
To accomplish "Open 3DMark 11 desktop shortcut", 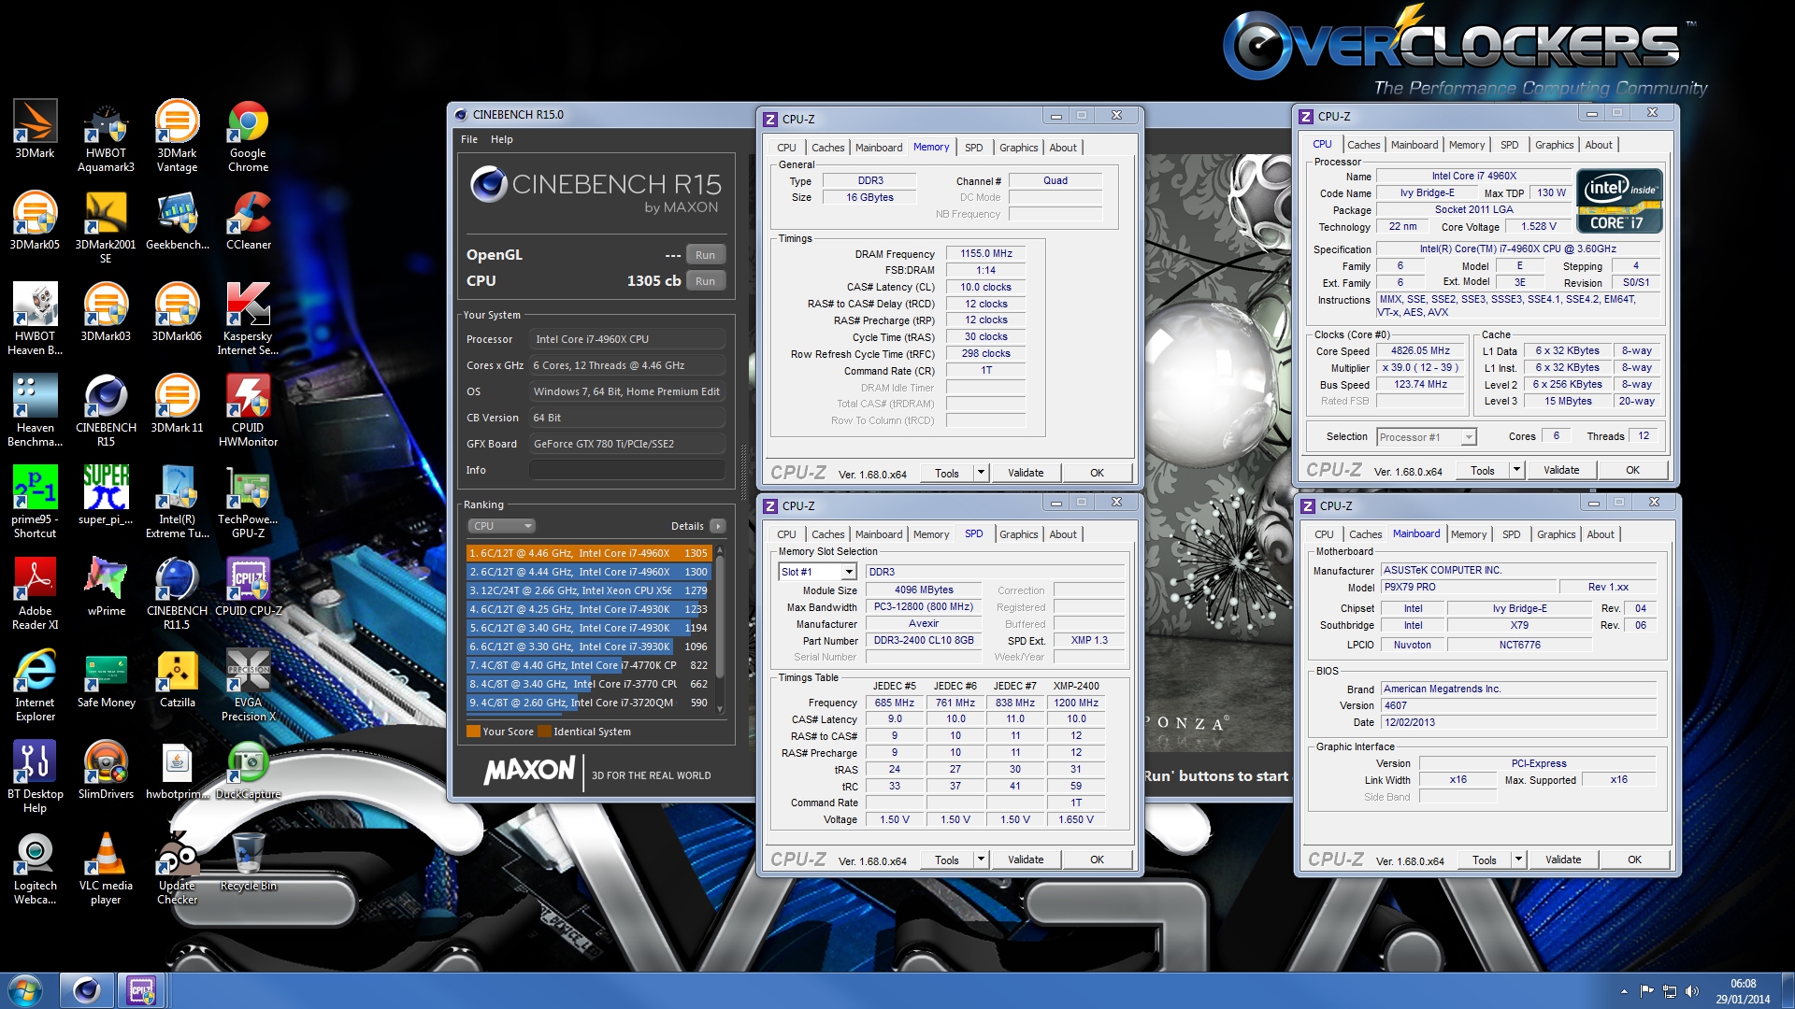I will 177,405.
